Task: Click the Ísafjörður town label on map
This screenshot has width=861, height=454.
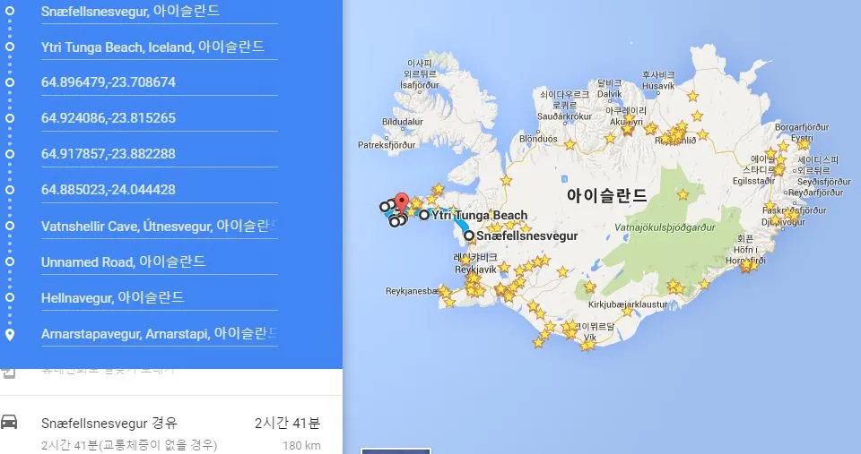Action: (419, 86)
